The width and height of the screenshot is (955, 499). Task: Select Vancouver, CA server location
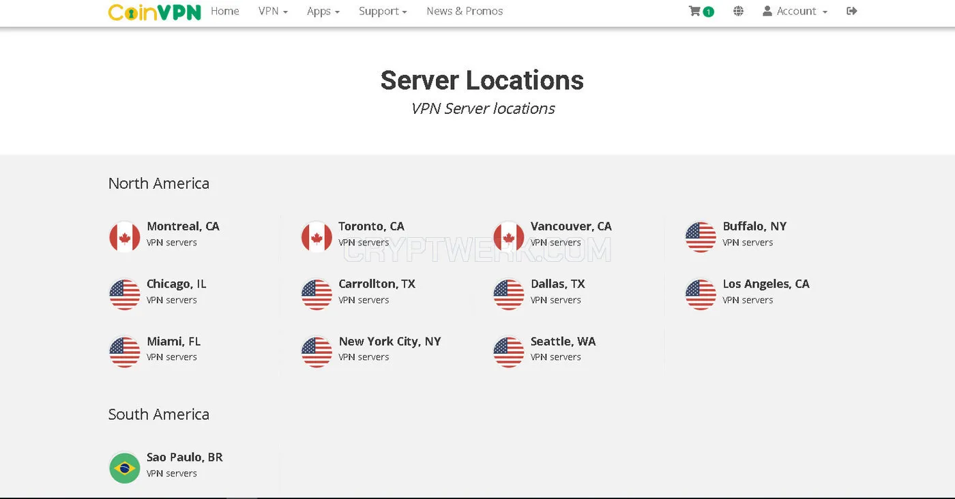571,226
